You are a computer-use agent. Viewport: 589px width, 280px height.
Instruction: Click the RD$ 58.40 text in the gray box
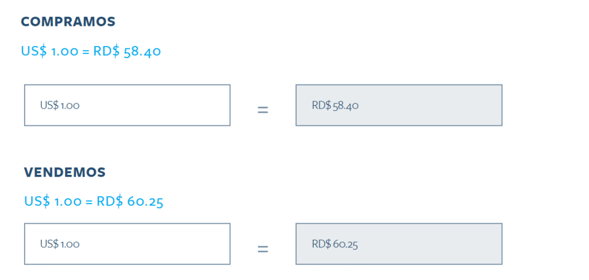(x=335, y=105)
